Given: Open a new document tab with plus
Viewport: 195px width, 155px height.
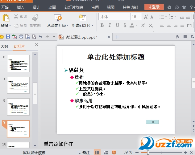Looking at the screenshot, I should pos(117,37).
